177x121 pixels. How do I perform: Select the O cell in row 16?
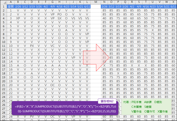(x=25, y=65)
